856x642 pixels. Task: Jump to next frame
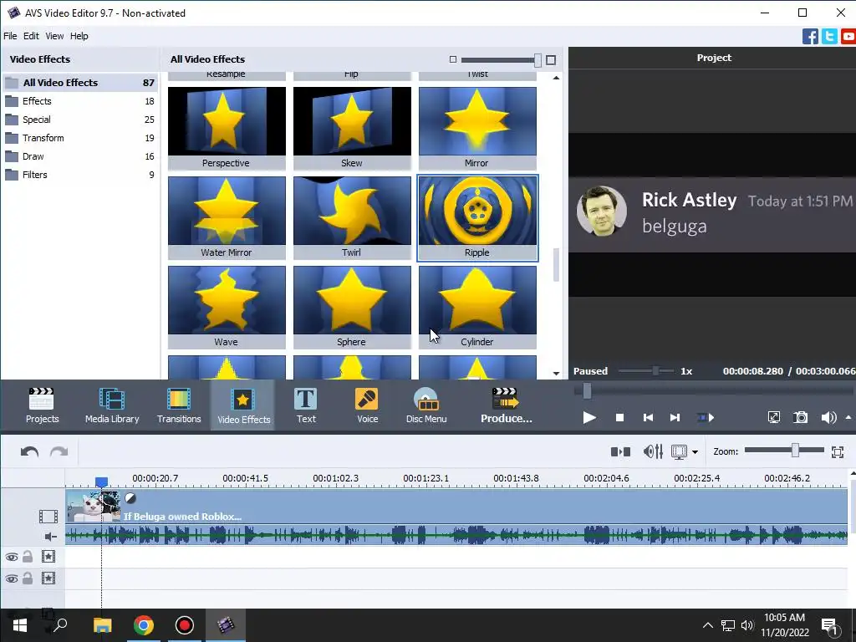pyautogui.click(x=675, y=418)
